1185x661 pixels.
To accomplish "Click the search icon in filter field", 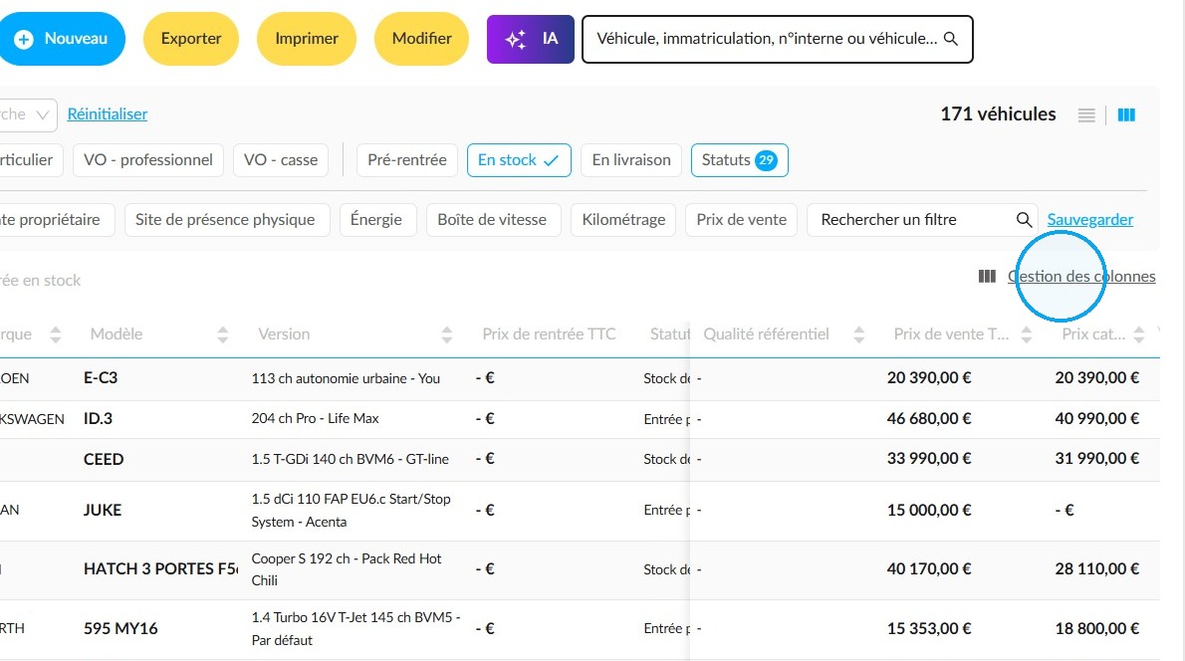I will point(1024,220).
